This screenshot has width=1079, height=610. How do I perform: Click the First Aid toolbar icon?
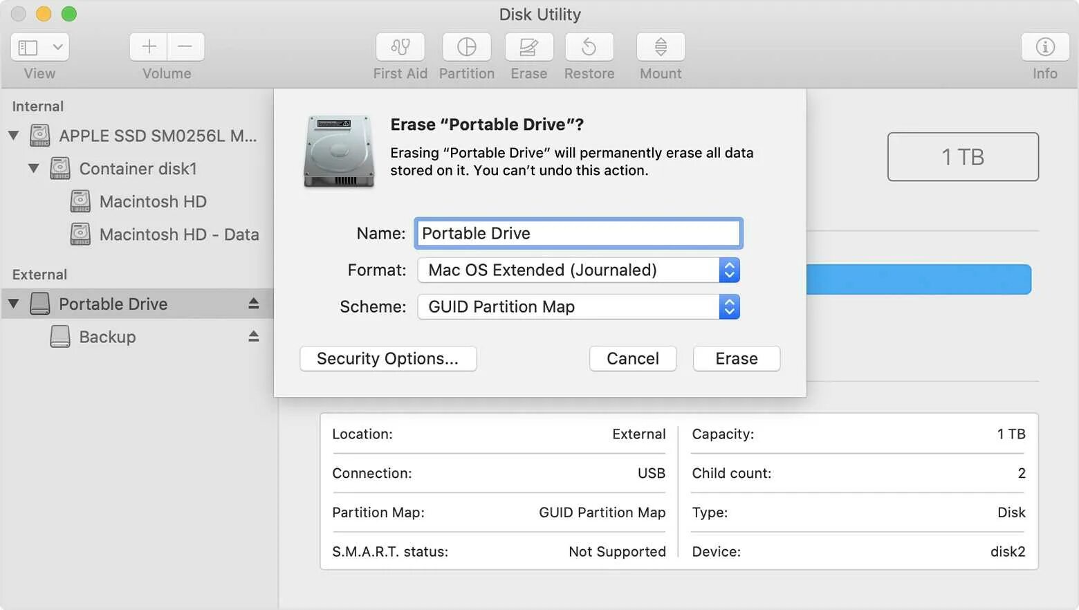[x=400, y=47]
